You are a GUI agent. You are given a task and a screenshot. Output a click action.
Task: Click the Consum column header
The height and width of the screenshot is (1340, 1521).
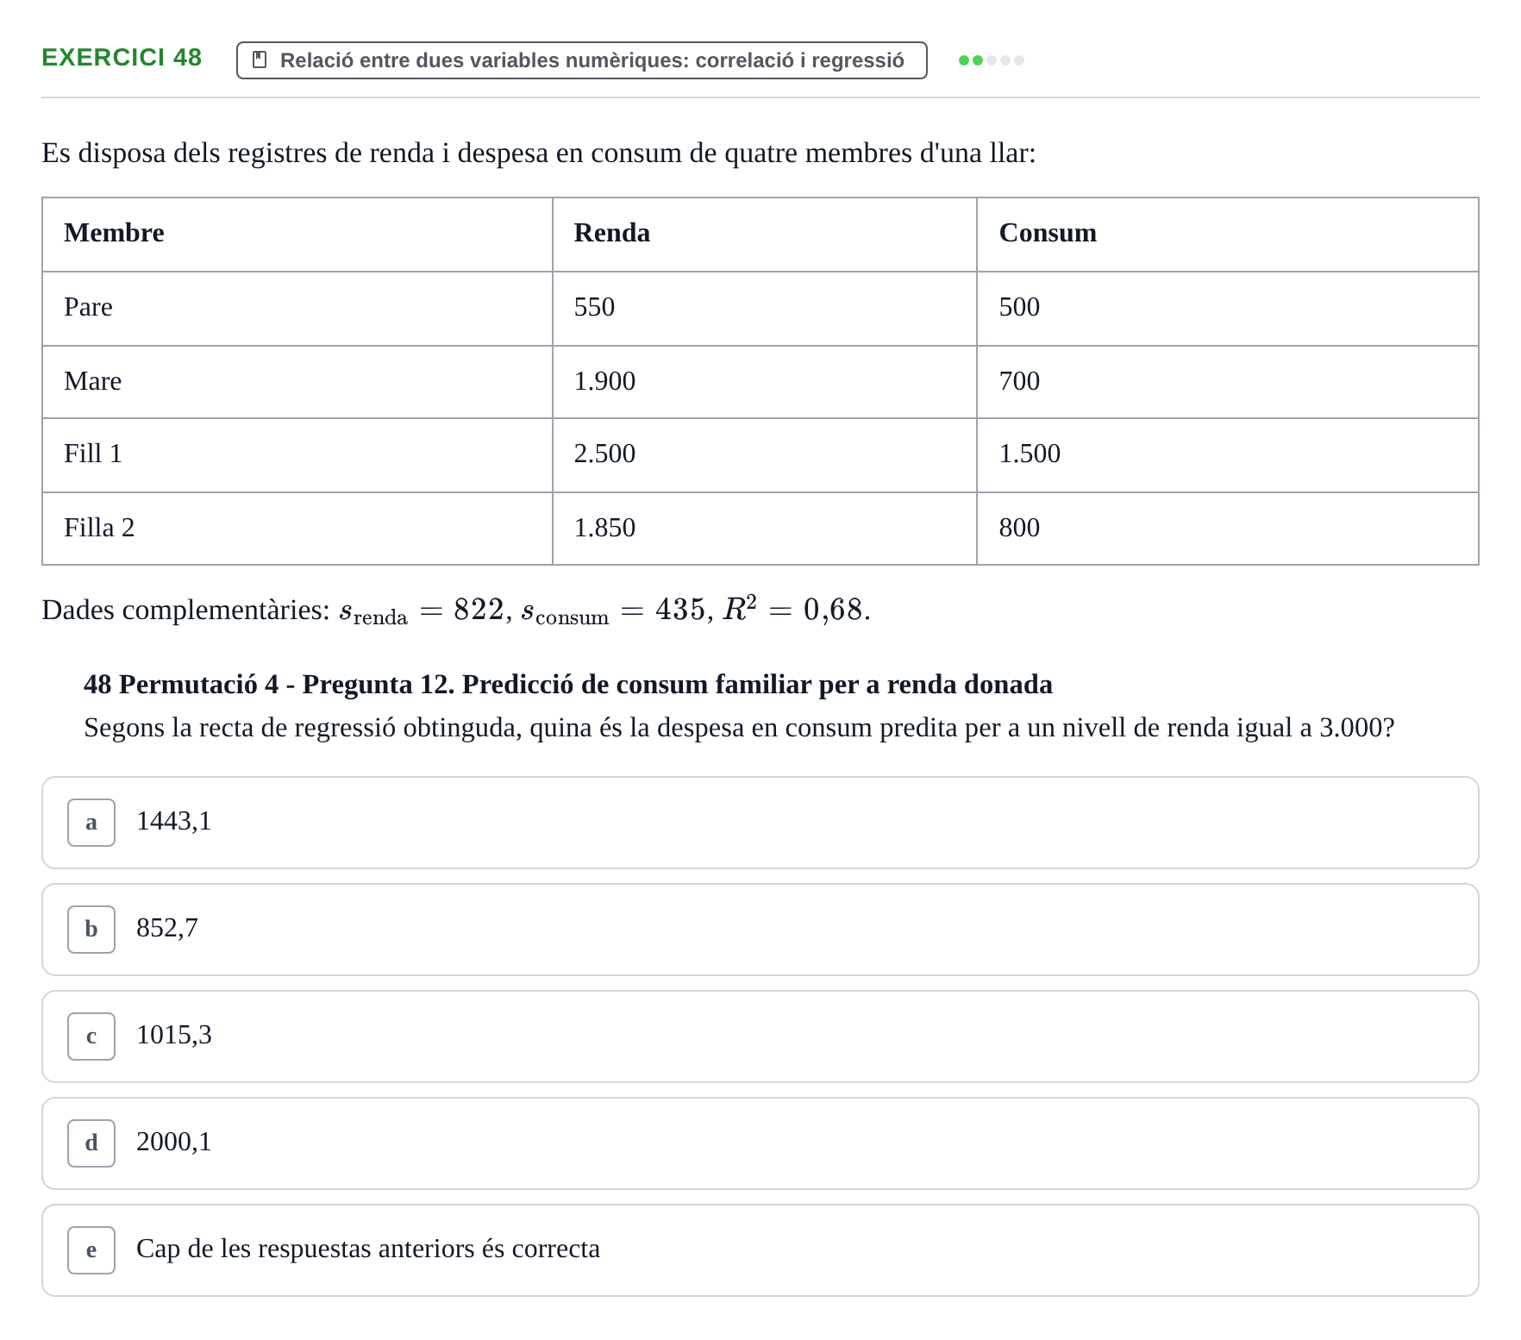[x=1048, y=233]
